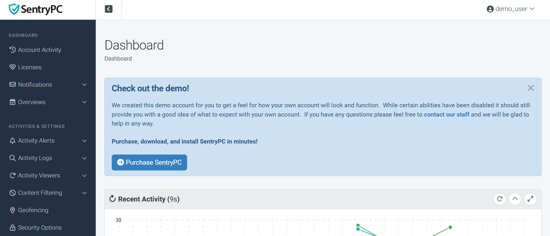
Task: Expand the Overviews submenu
Action: tap(48, 102)
